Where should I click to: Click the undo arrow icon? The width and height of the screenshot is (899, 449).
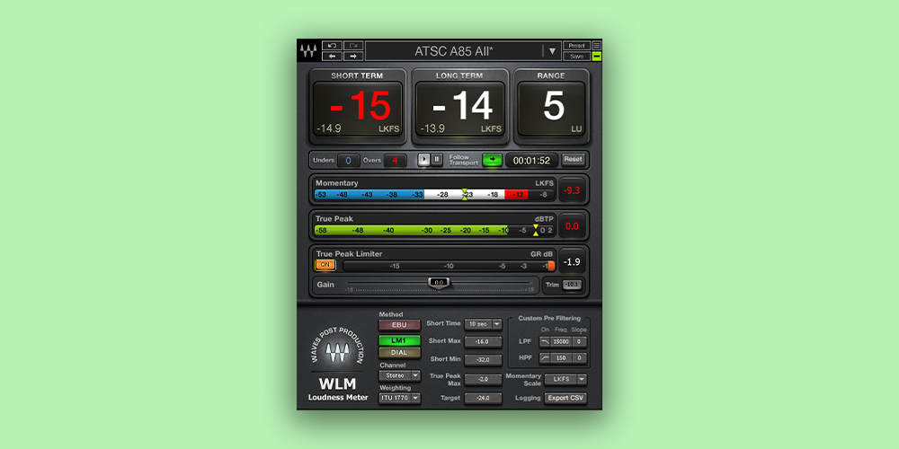(x=332, y=46)
